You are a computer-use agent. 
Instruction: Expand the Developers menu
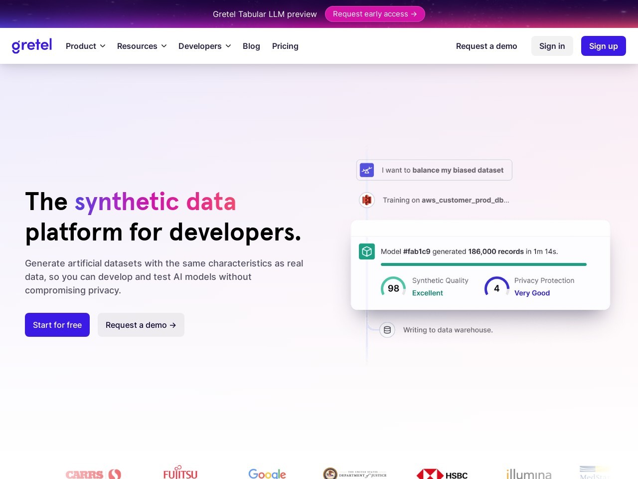(204, 46)
